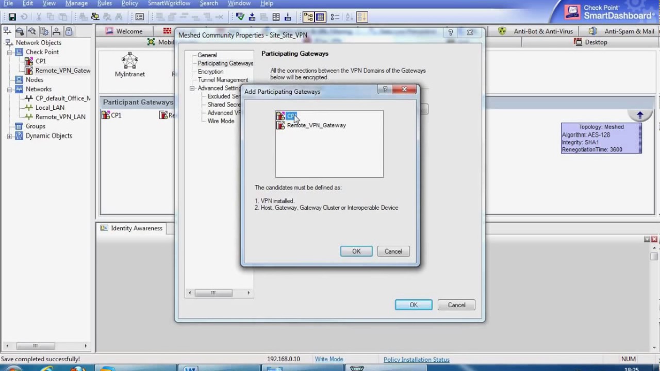Switch to the Desktop tab
Image resolution: width=660 pixels, height=371 pixels.
tap(591, 42)
